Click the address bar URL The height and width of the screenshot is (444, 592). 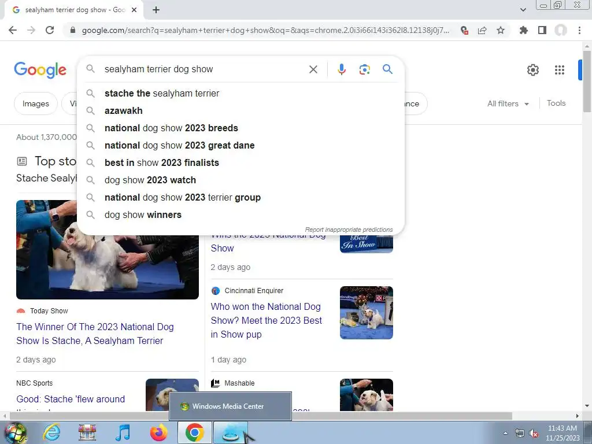pyautogui.click(x=265, y=30)
